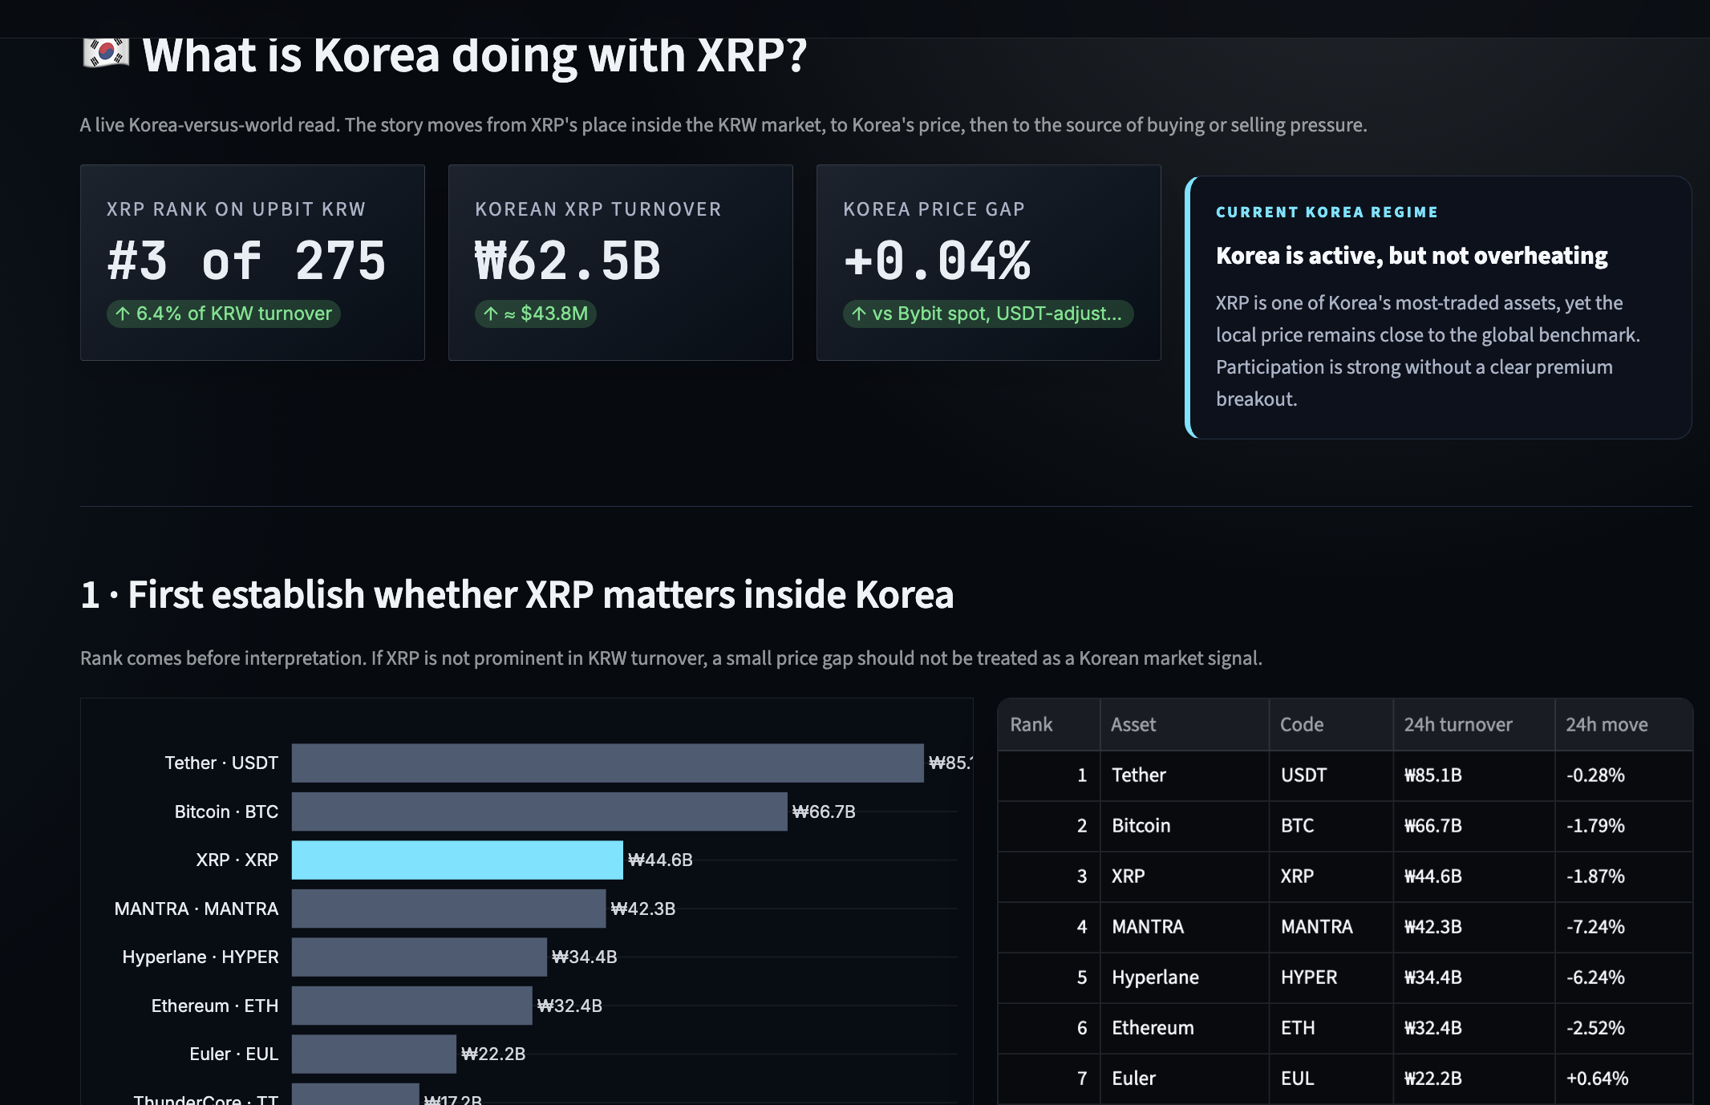Click the "CURRENT KOREA REGIME" label
This screenshot has width=1710, height=1105.
point(1327,212)
